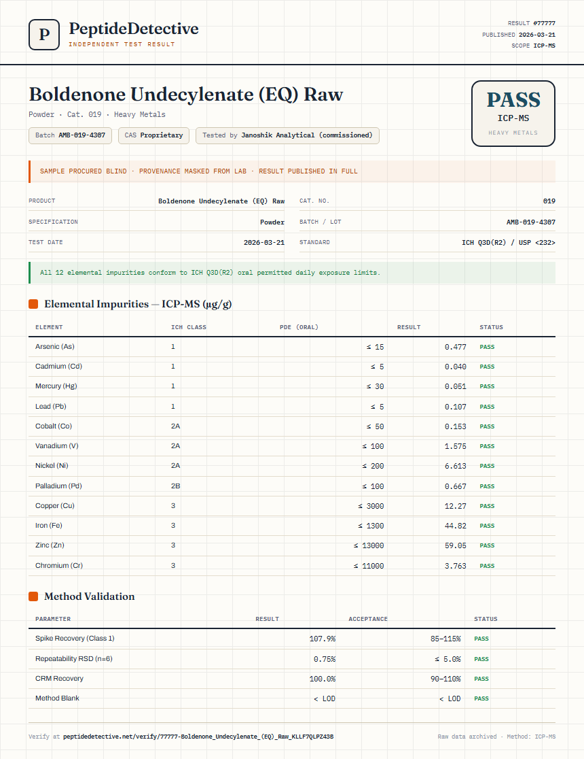The image size is (584, 759).
Task: Click the orange square beside Elemental Impurities
Action: tap(33, 304)
